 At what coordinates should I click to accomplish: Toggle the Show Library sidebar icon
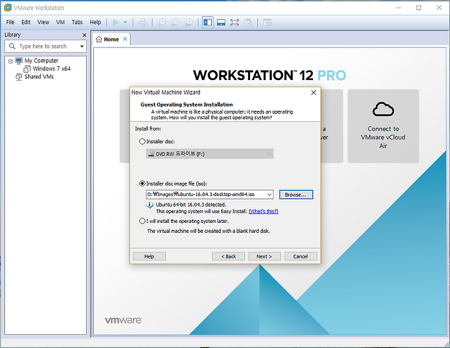207,22
